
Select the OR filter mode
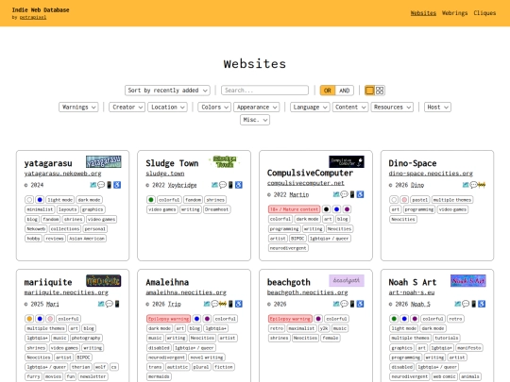click(x=328, y=91)
